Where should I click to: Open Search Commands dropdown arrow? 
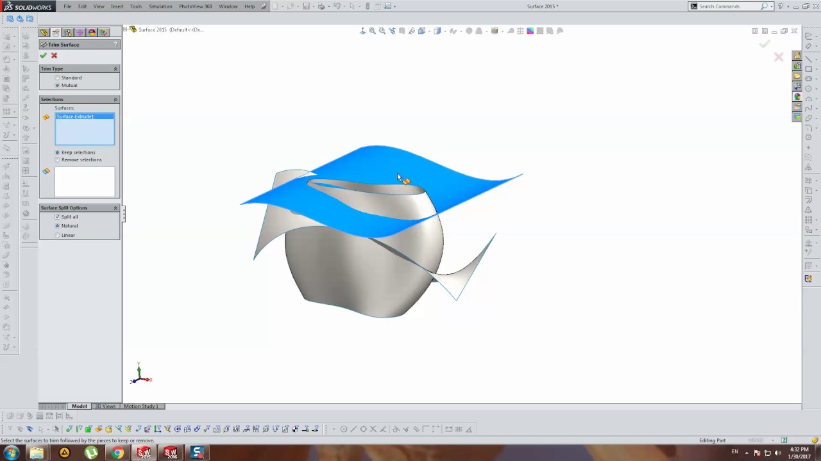tap(772, 6)
